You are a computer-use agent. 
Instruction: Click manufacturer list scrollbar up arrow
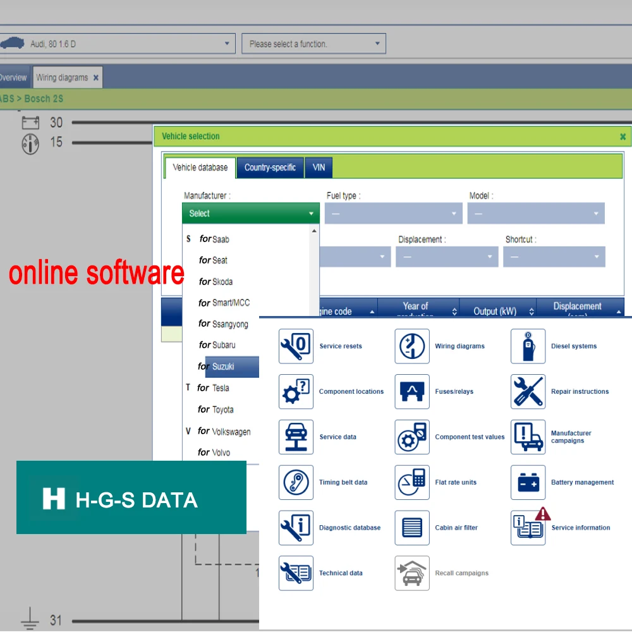tap(314, 231)
